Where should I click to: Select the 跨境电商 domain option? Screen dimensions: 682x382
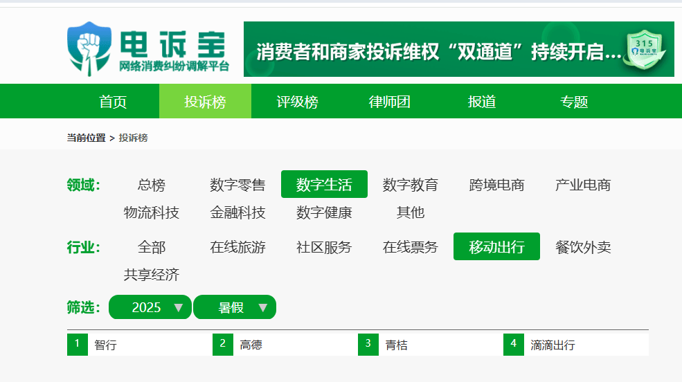[x=496, y=185]
